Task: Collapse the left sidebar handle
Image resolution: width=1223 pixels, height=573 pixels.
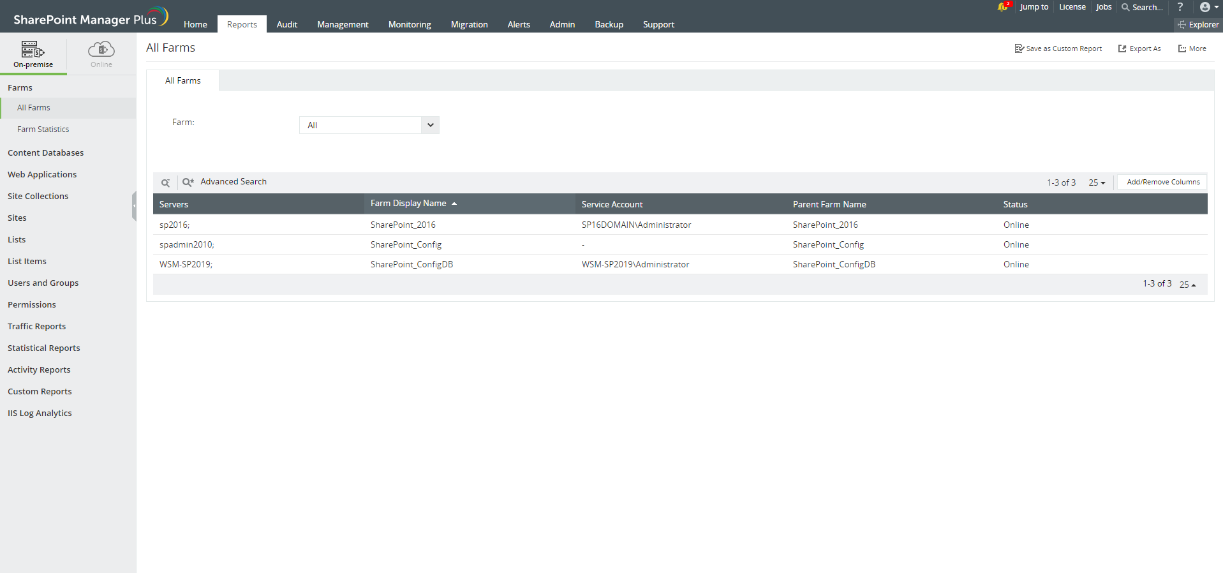Action: coord(134,205)
